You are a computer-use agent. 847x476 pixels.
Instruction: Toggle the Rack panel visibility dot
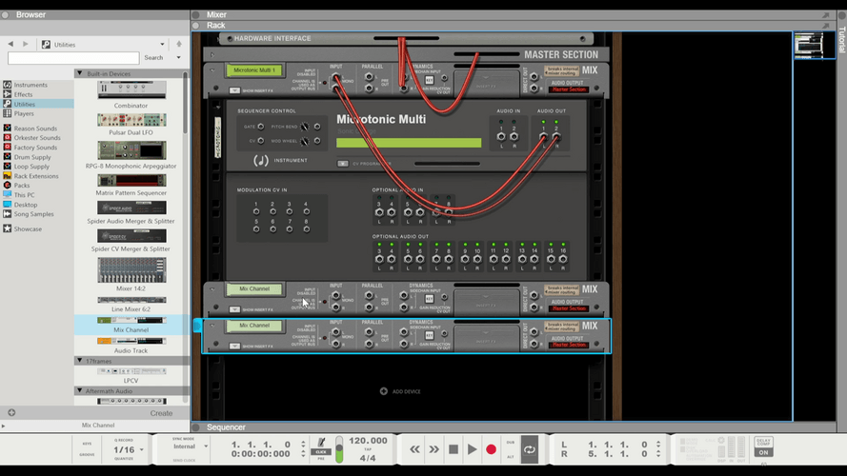[x=196, y=26]
